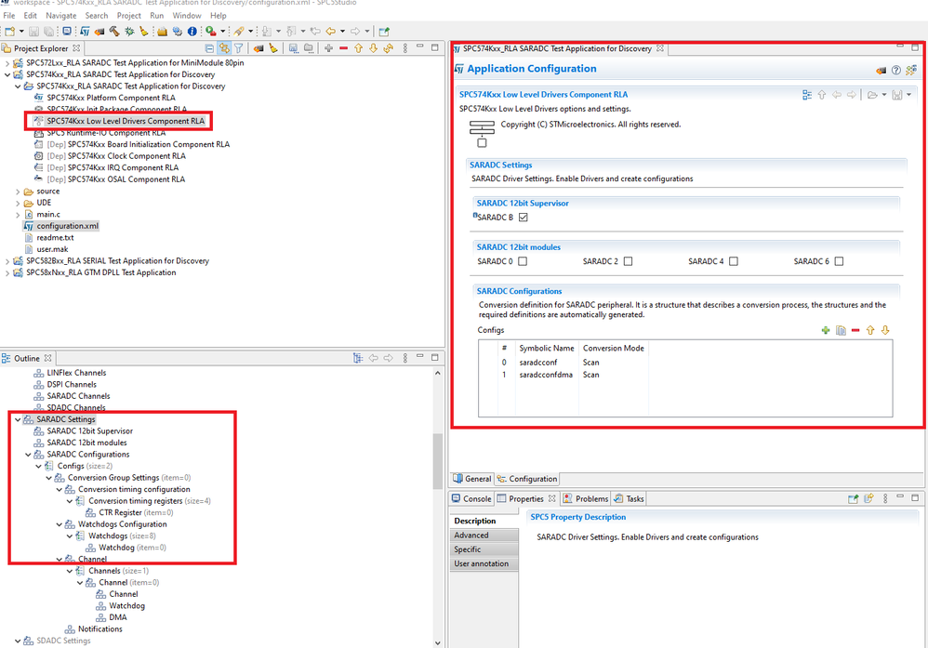
Task: Click the pin icon in Properties view toolbar
Action: coord(853,499)
